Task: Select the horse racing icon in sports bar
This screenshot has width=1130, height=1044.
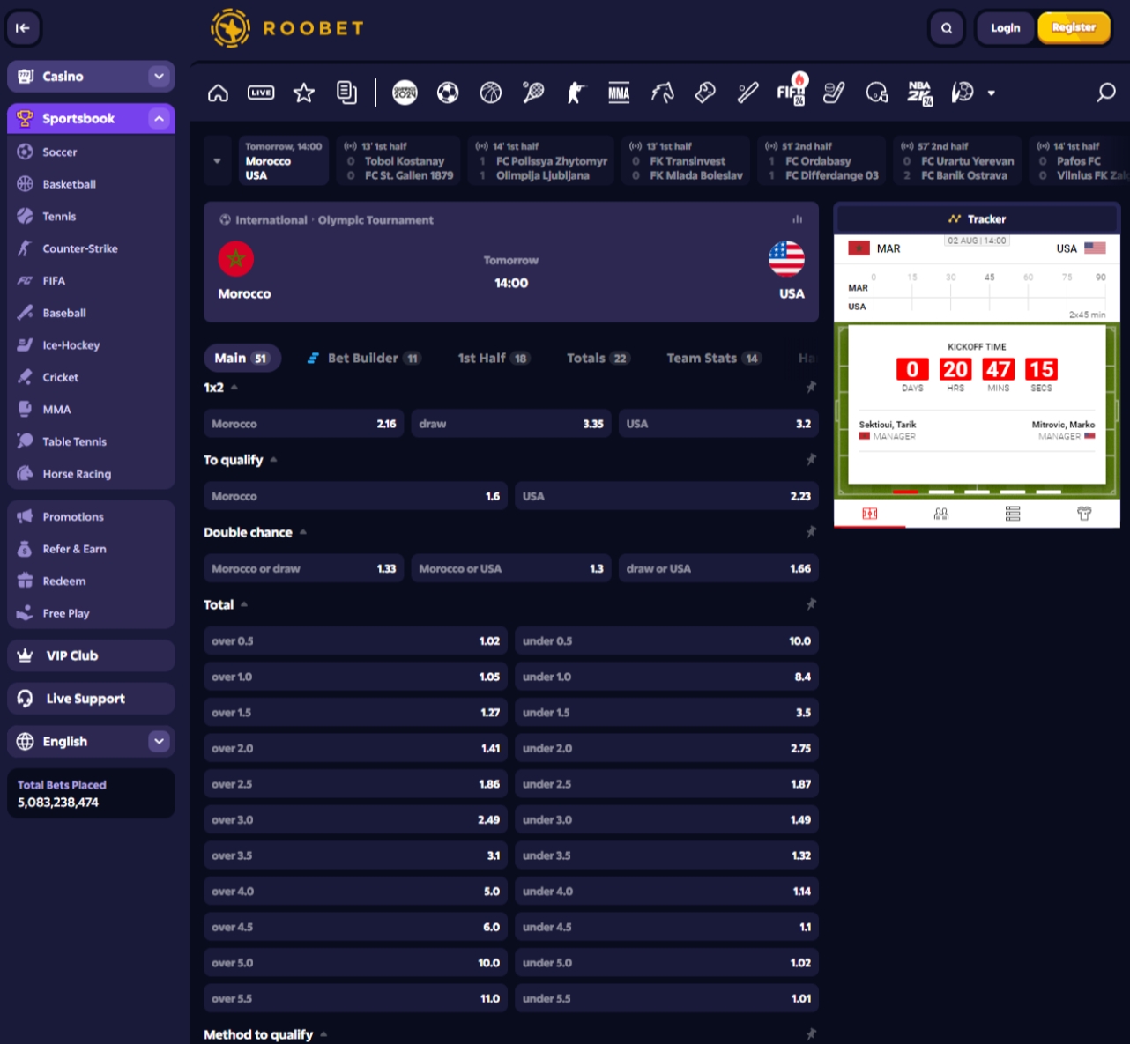Action: pyautogui.click(x=662, y=93)
